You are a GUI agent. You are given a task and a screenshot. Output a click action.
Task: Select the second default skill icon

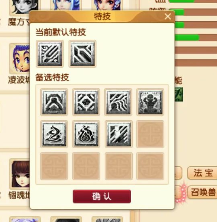point(82,54)
